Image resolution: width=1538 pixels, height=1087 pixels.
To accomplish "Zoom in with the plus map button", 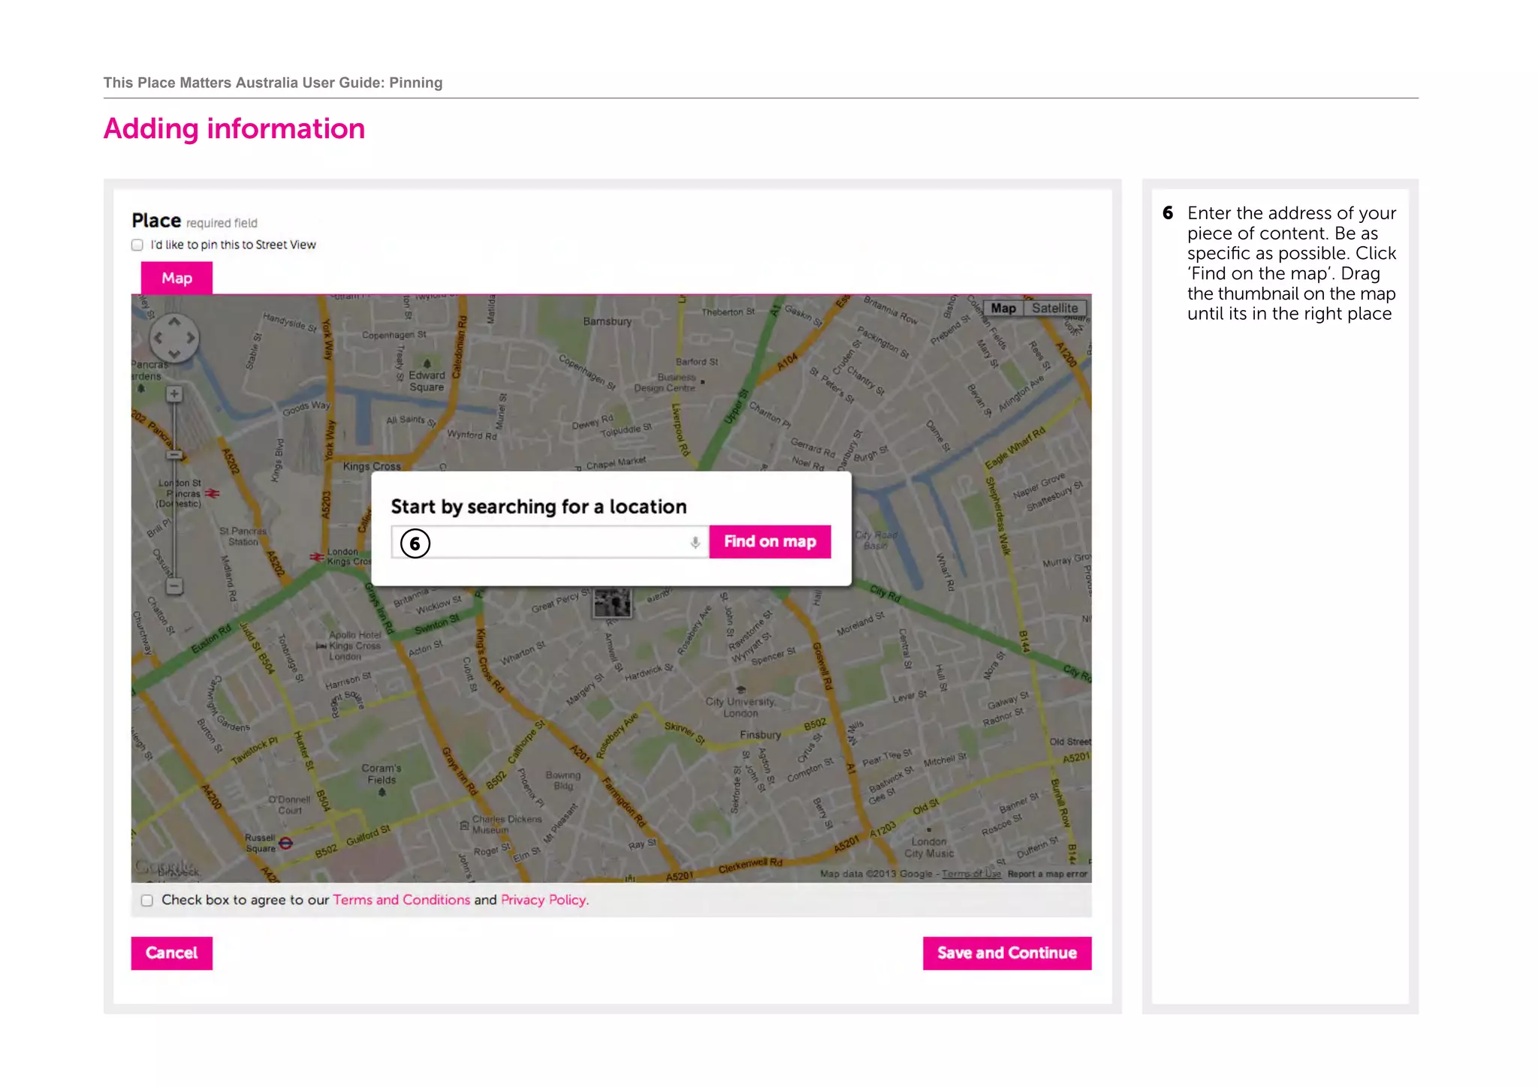I will click(x=174, y=394).
